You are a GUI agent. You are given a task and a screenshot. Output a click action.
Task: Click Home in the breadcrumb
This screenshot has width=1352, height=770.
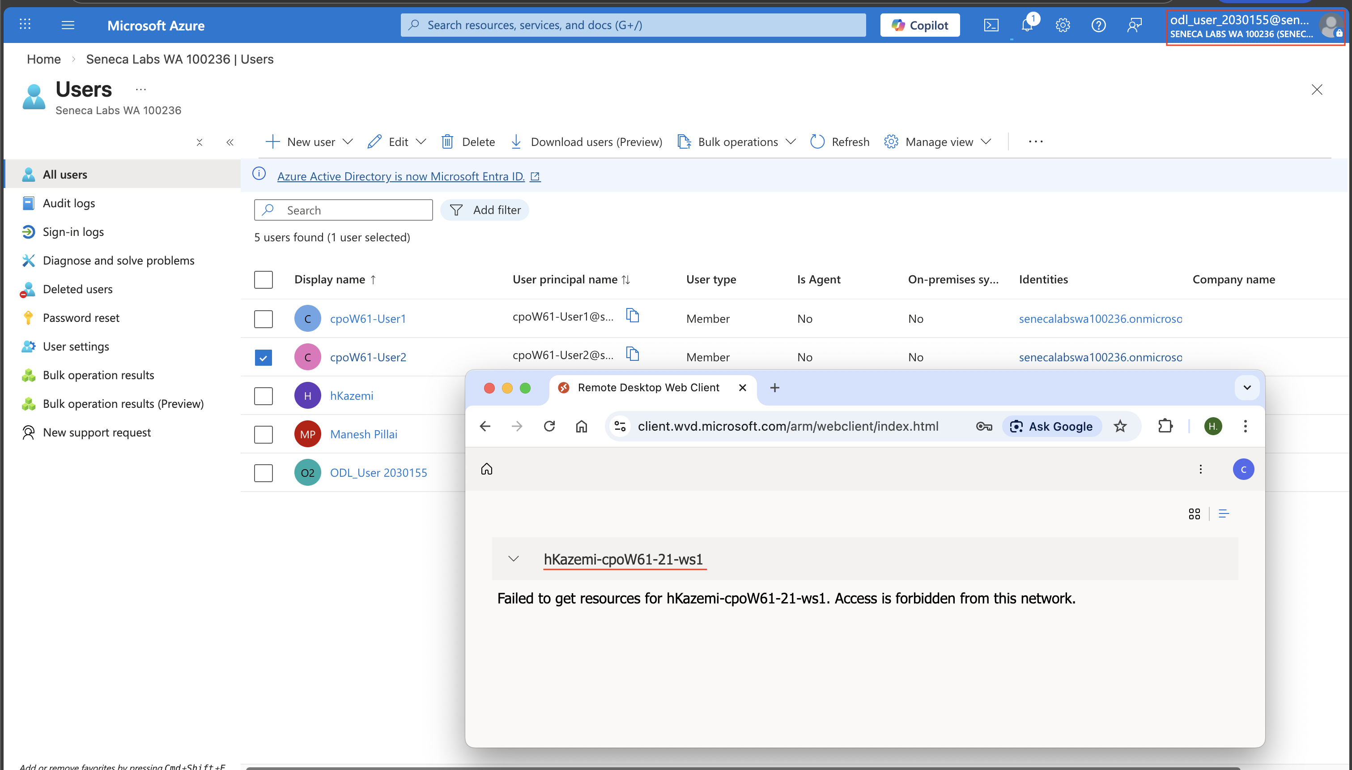tap(44, 59)
